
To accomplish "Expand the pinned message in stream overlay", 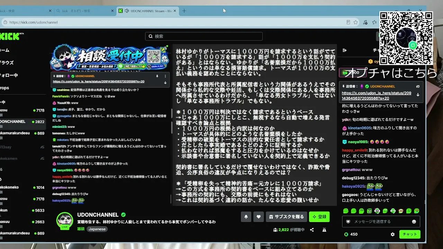I will coord(165,83).
